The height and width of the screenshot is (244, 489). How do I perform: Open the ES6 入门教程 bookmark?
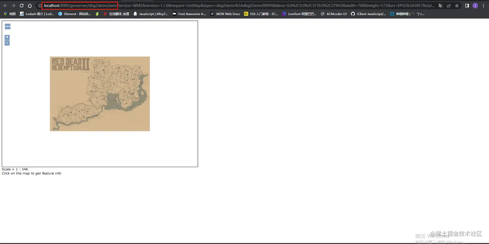tap(261, 14)
